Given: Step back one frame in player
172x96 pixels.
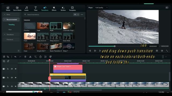Looking at the screenshot, I should [90, 51].
